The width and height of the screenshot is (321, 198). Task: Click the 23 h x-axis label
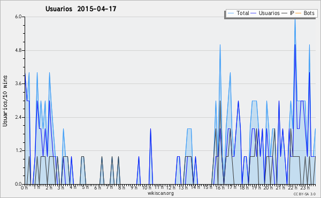pos(305,188)
